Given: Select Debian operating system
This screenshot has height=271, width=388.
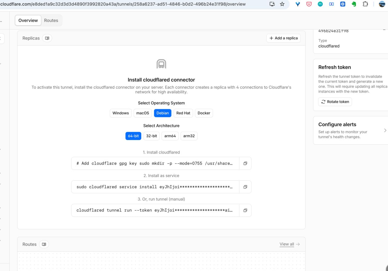Looking at the screenshot, I should pyautogui.click(x=163, y=113).
